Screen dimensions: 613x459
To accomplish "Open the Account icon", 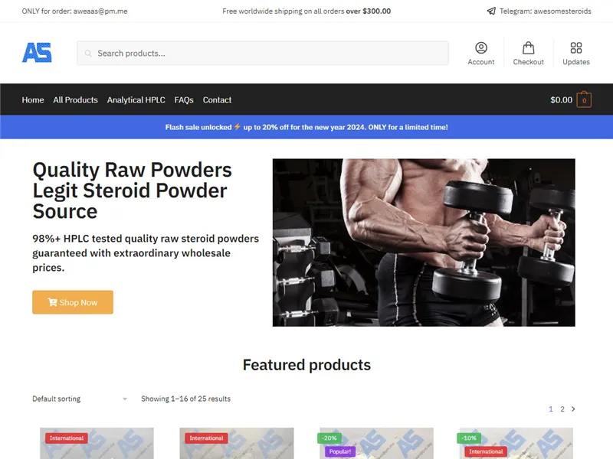I will tap(480, 47).
